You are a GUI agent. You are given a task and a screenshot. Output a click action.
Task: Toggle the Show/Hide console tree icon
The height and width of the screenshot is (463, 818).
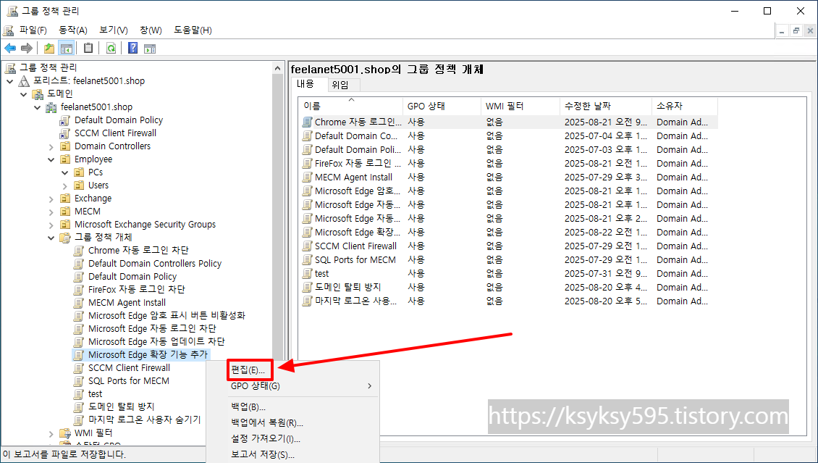tap(67, 49)
